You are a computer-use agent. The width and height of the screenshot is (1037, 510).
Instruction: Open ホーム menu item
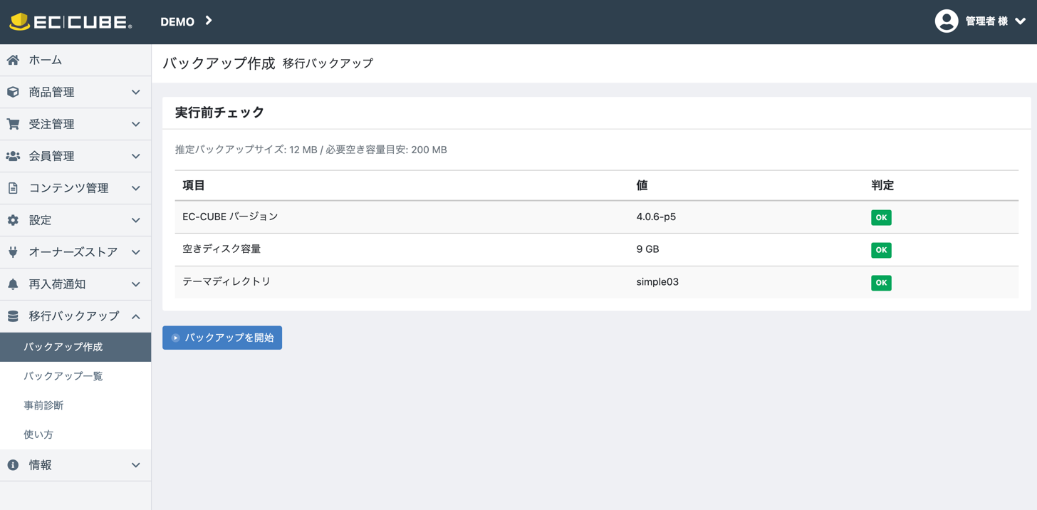(x=75, y=61)
